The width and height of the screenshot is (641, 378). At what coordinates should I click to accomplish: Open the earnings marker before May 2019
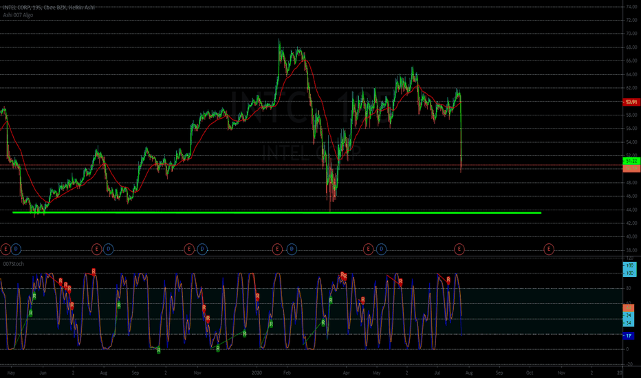[6, 249]
